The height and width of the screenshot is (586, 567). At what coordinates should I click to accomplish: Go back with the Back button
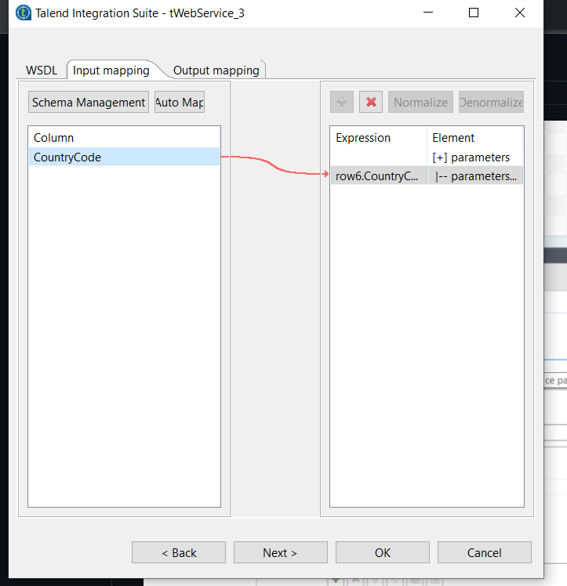(179, 552)
